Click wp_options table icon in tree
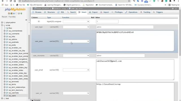The image size is (181, 101). tap(7, 39)
